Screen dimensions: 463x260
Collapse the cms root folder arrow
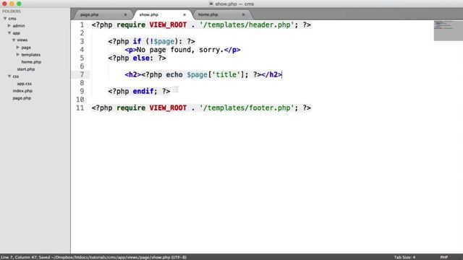click(x=5, y=19)
